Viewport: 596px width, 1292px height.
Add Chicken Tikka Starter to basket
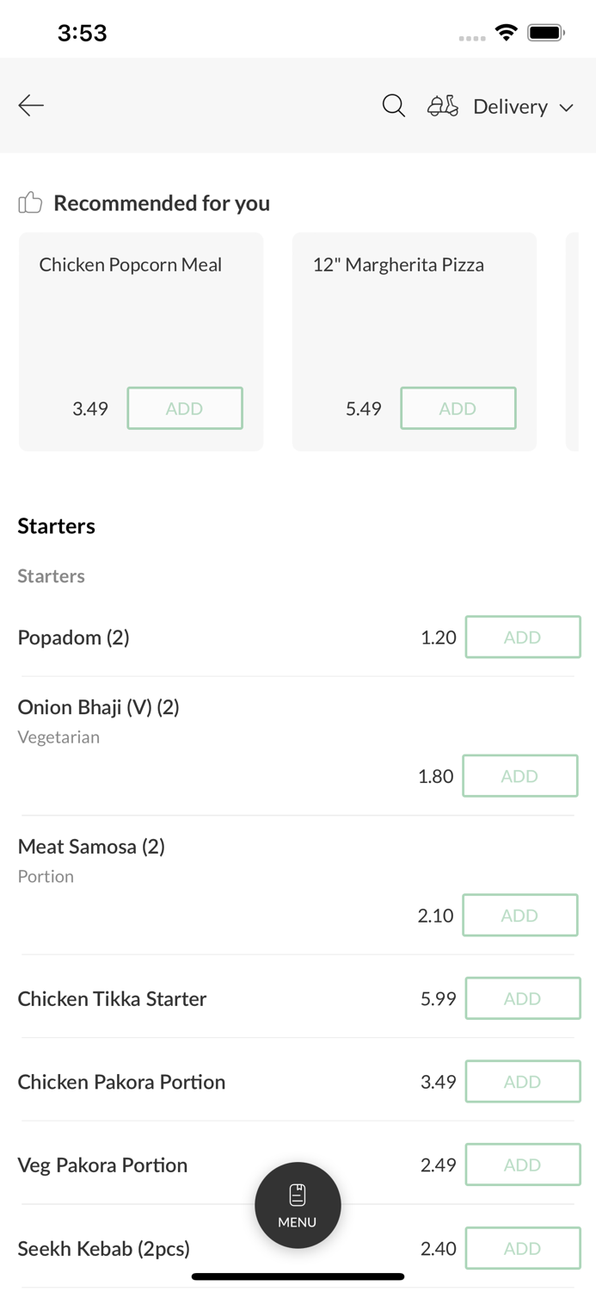tap(523, 998)
